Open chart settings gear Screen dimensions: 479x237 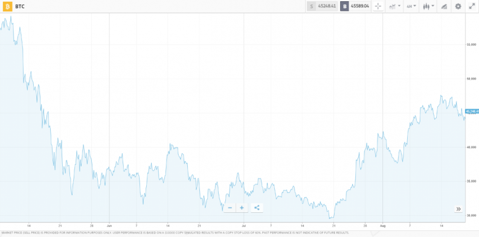pos(458,6)
